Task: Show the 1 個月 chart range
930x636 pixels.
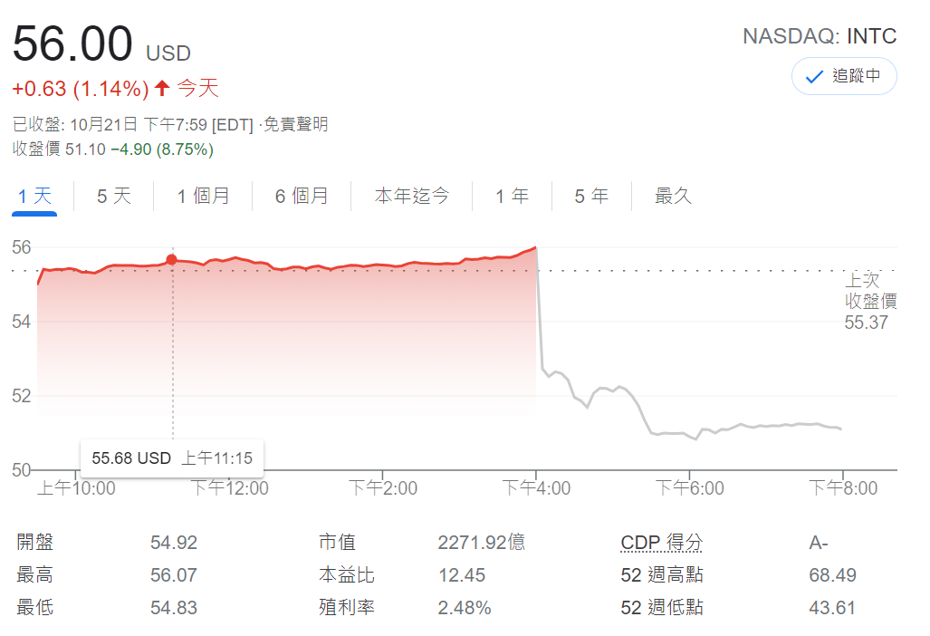Action: [x=203, y=196]
